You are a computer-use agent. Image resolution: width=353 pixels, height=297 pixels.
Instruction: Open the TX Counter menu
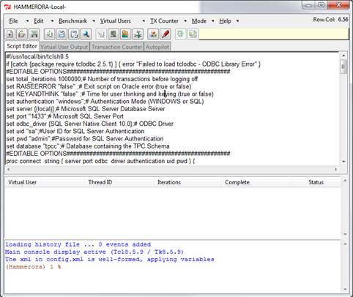click(x=164, y=21)
